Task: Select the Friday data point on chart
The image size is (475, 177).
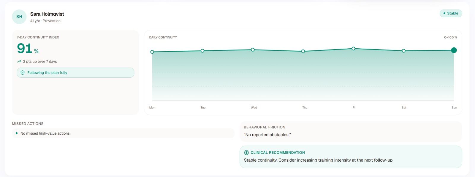Action: point(353,48)
